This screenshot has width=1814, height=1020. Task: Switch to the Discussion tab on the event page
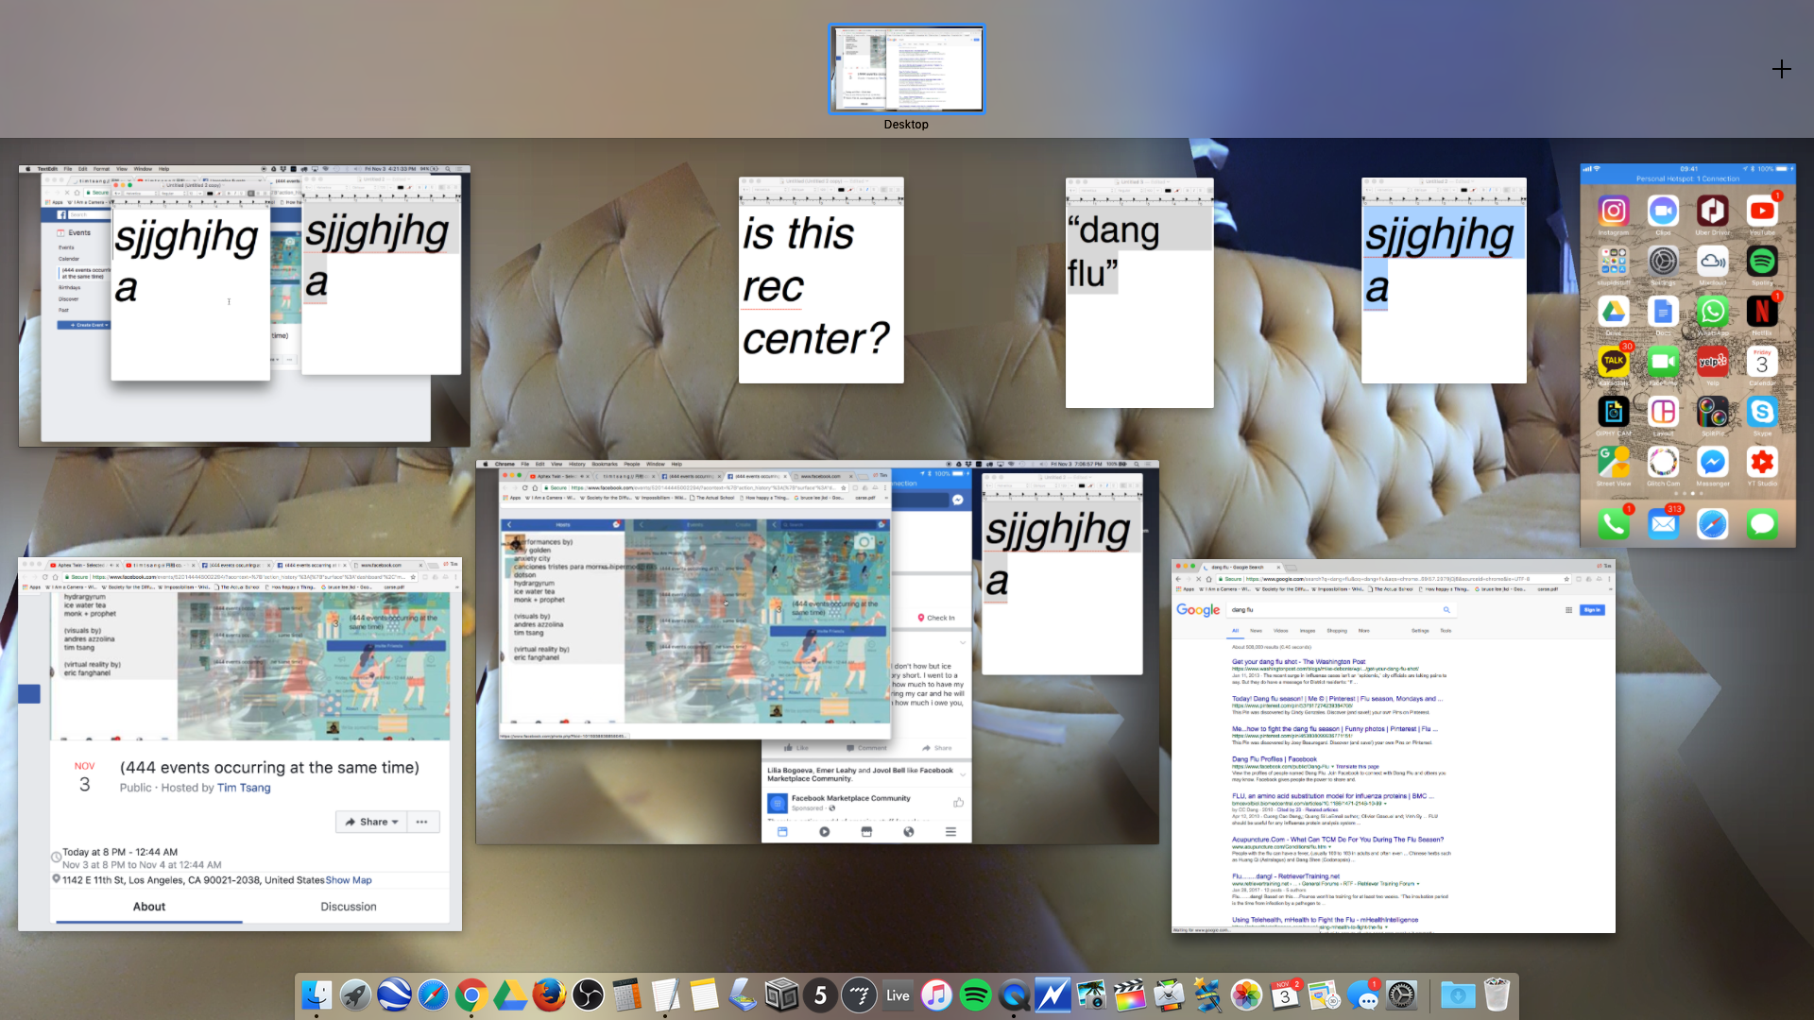pos(348,906)
